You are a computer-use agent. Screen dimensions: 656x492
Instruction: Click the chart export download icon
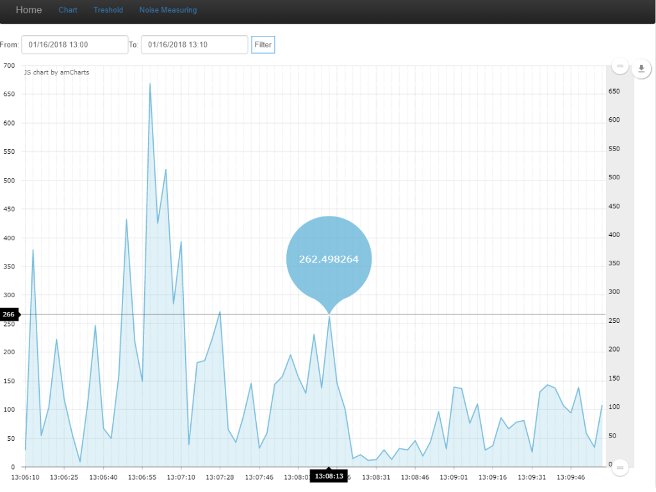[x=641, y=69]
